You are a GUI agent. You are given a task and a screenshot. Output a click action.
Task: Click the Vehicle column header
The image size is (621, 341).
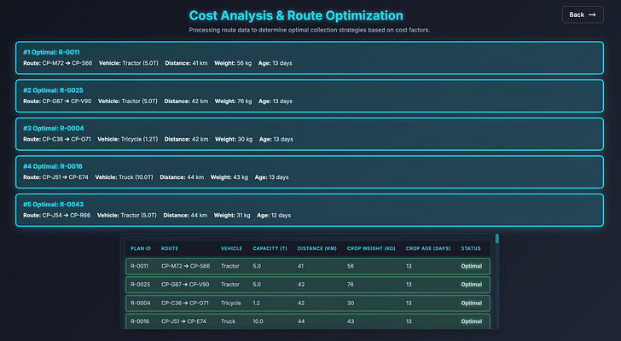click(x=231, y=248)
